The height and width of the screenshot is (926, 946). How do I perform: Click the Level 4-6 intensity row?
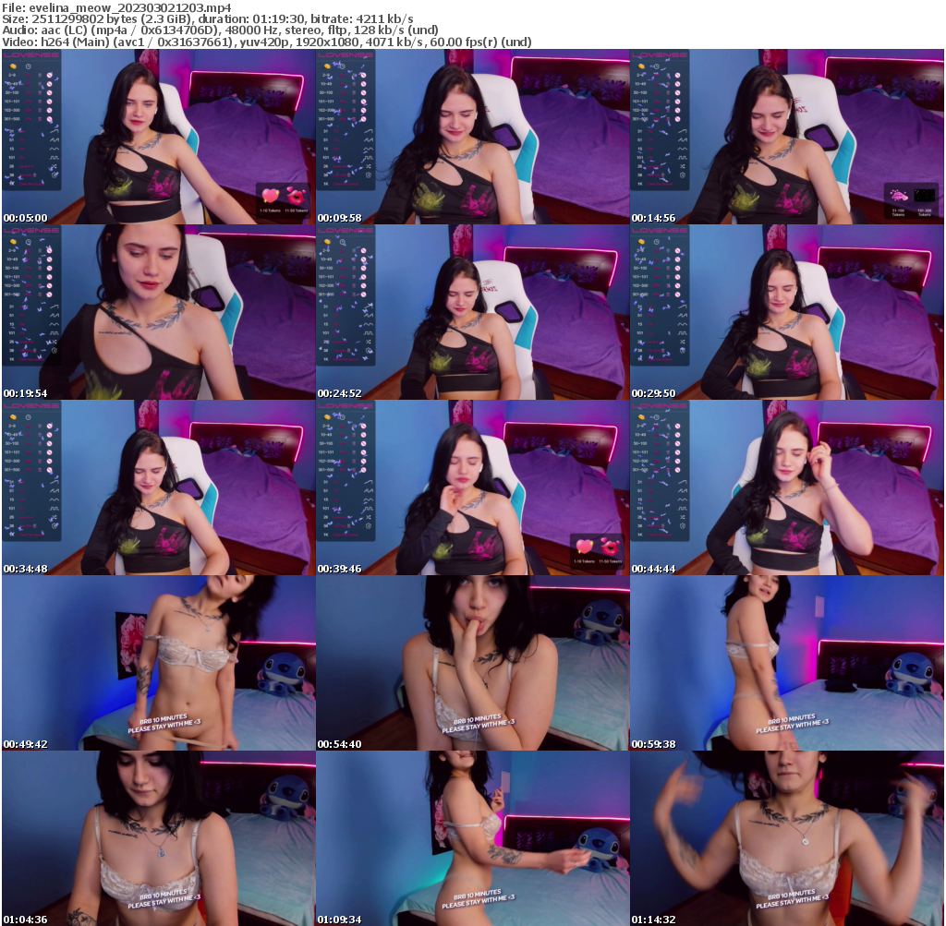click(26, 165)
